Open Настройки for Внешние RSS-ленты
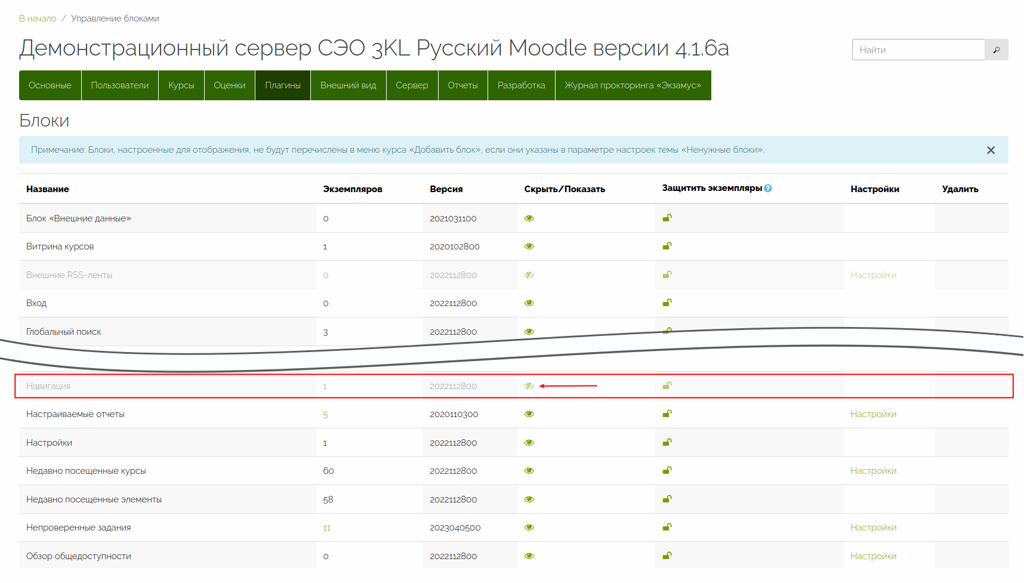The image size is (1024, 583). click(874, 275)
